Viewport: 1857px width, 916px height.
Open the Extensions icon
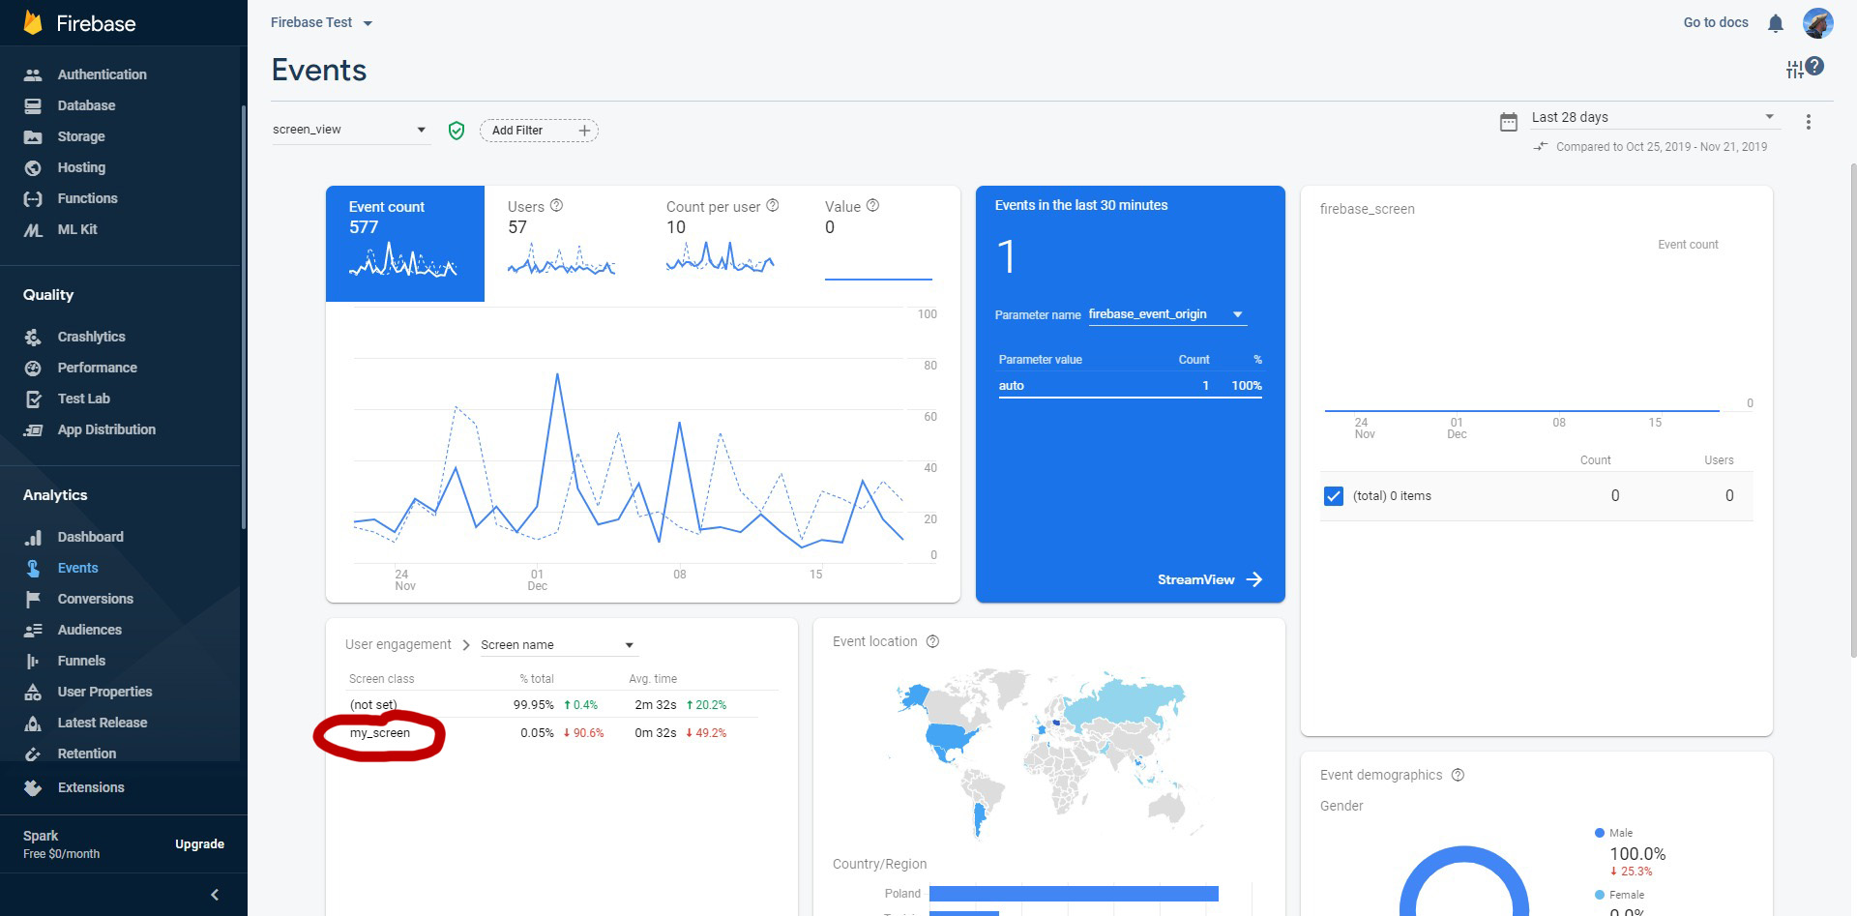click(33, 787)
